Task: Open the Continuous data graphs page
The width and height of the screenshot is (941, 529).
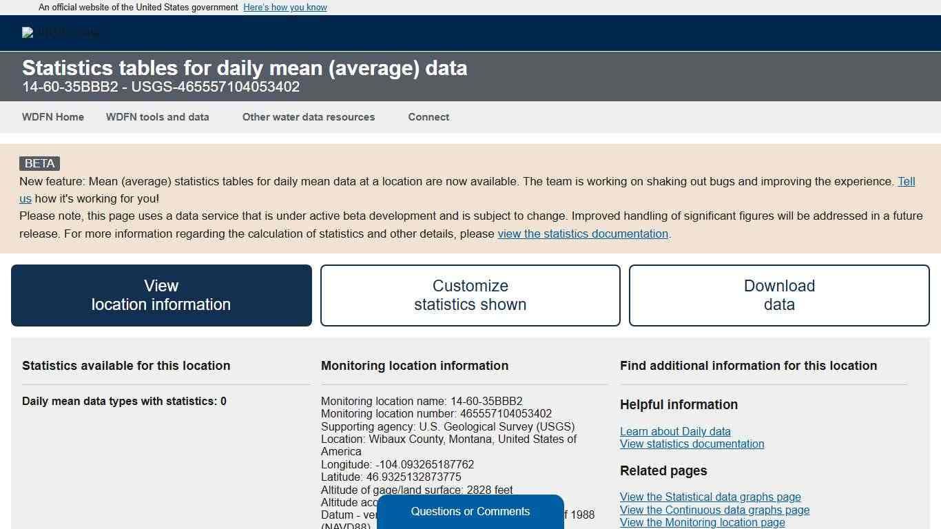Action: (x=714, y=510)
